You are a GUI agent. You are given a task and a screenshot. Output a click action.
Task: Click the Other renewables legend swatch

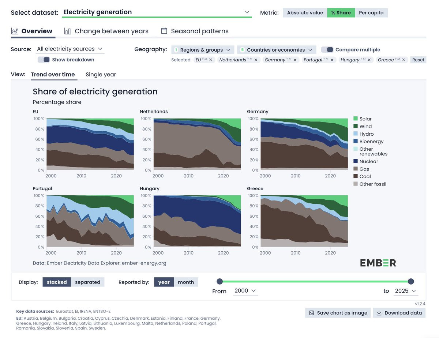(356, 149)
